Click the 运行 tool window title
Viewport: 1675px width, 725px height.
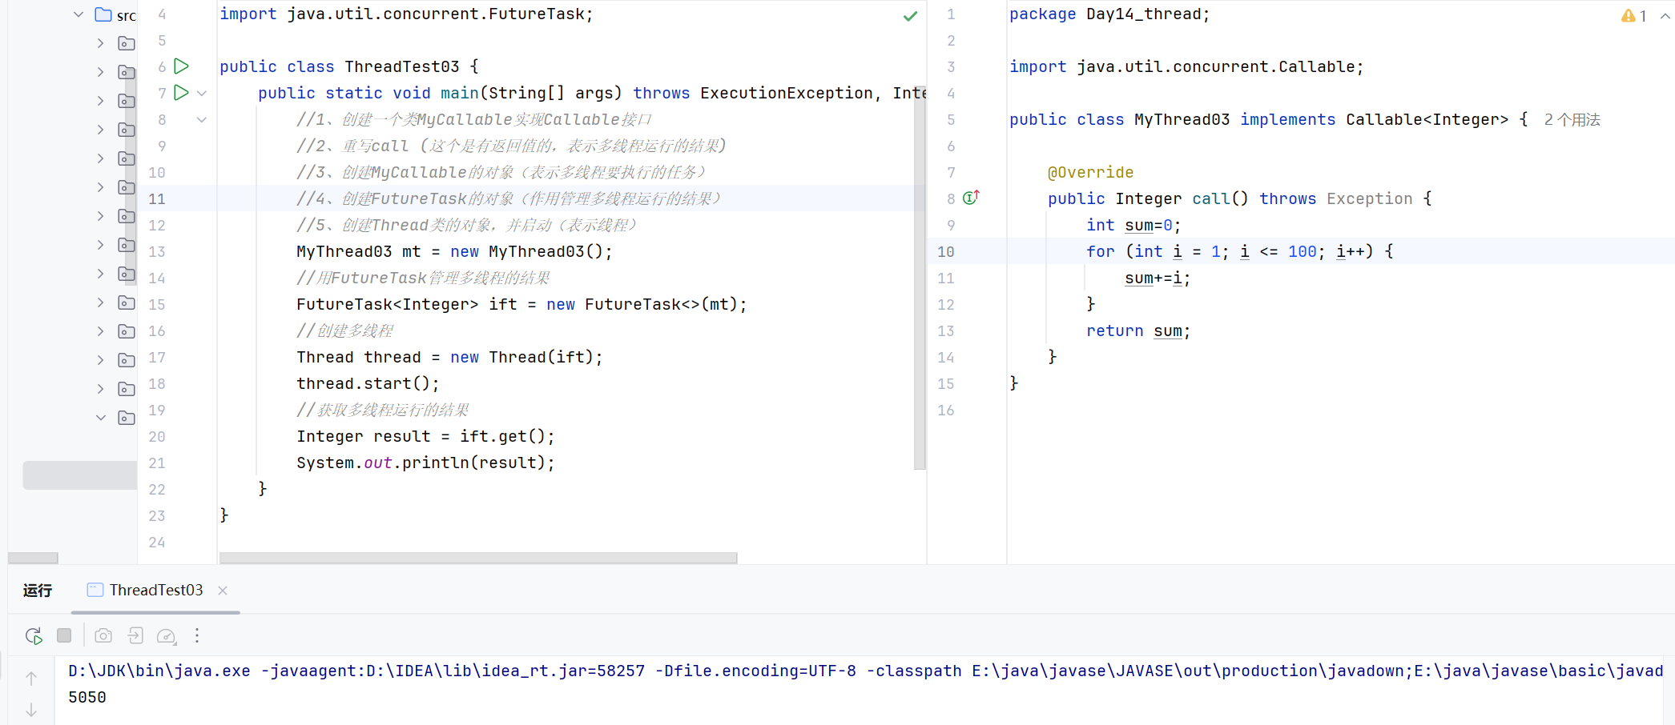click(x=38, y=591)
